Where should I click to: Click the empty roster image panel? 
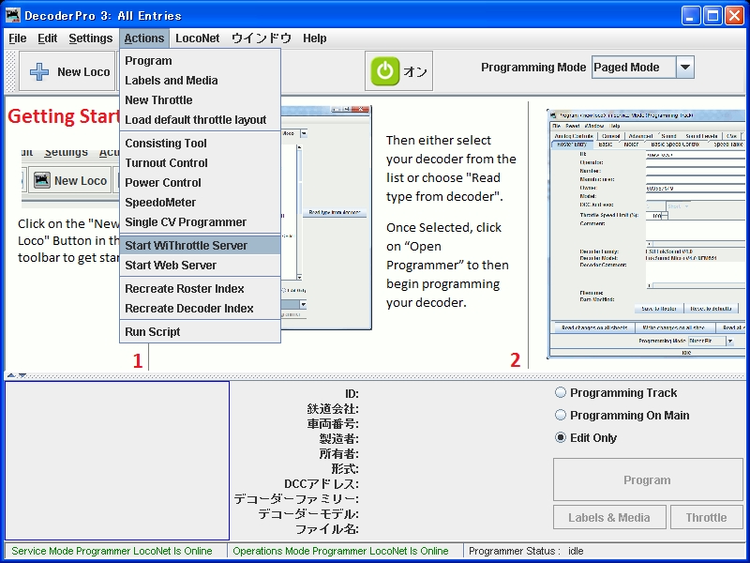[x=117, y=461]
